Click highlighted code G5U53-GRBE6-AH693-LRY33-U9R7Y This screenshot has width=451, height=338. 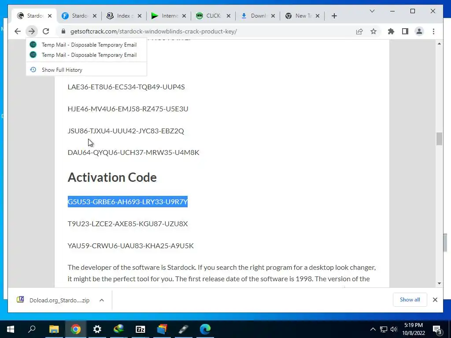pos(127,202)
